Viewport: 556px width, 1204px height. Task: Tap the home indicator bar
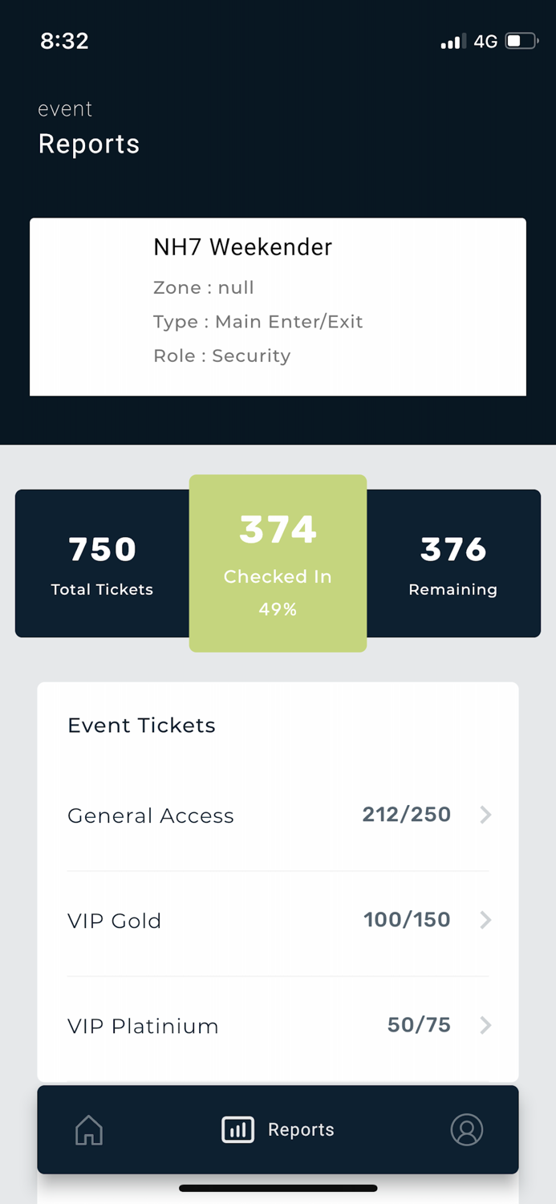pyautogui.click(x=278, y=1188)
